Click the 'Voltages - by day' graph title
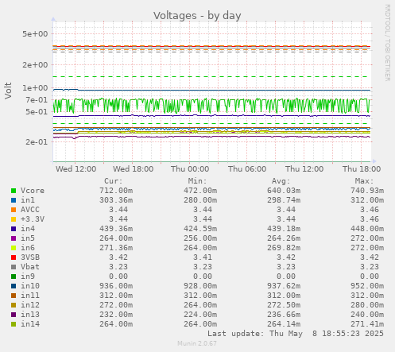The width and height of the screenshot is (395, 352). click(197, 16)
